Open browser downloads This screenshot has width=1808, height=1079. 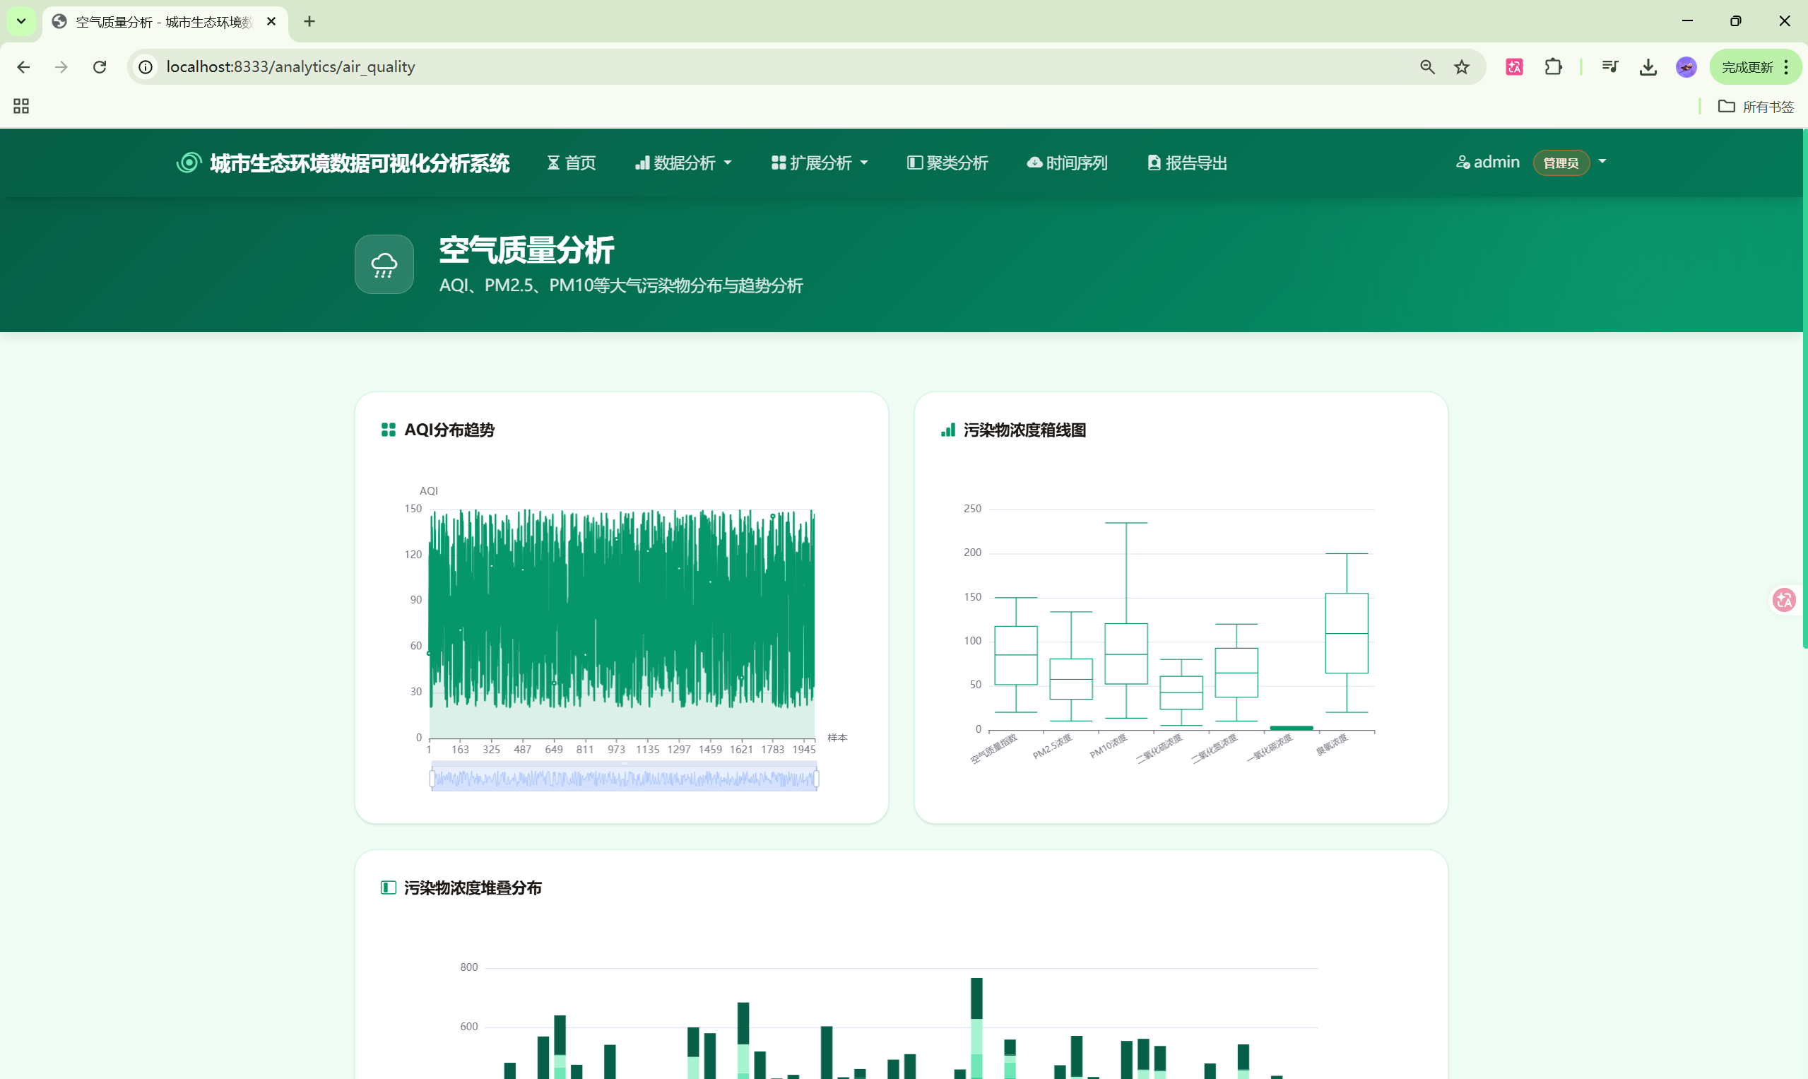click(x=1648, y=67)
